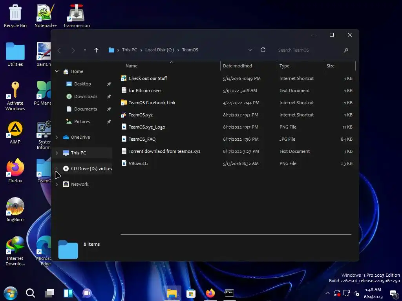The image size is (402, 301).
Task: Unpin Downloads using its pin icon
Action: (x=109, y=96)
